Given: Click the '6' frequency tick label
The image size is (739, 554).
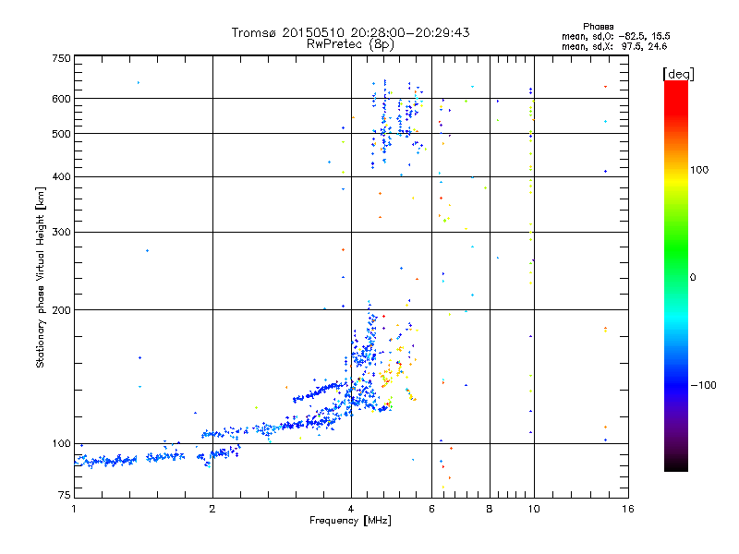Looking at the screenshot, I should click(431, 509).
